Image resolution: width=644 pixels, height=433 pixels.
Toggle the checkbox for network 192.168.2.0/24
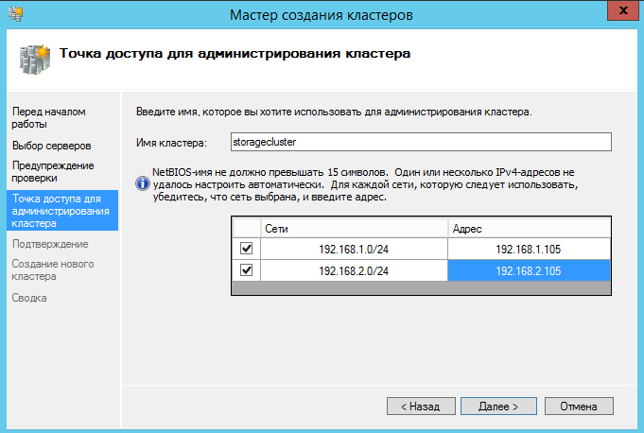tap(247, 270)
